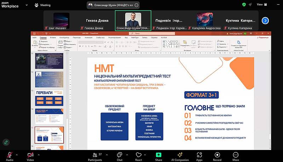The height and width of the screenshot is (162, 283).
Task: Open the Participants panel
Action: [94, 156]
